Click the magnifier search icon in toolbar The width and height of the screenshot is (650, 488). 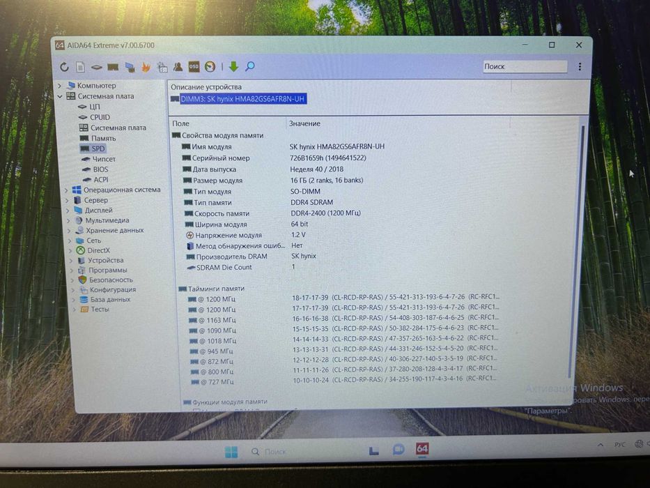pyautogui.click(x=250, y=66)
